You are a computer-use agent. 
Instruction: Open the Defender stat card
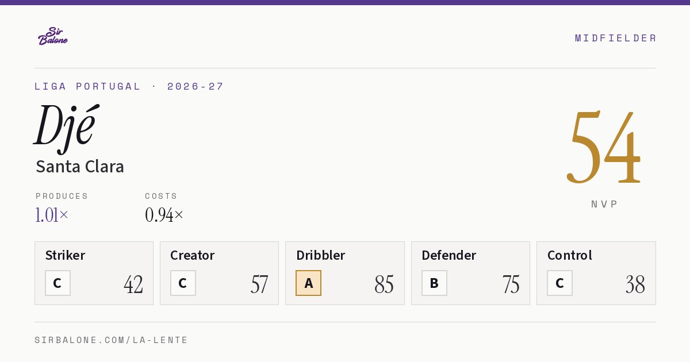tap(470, 273)
